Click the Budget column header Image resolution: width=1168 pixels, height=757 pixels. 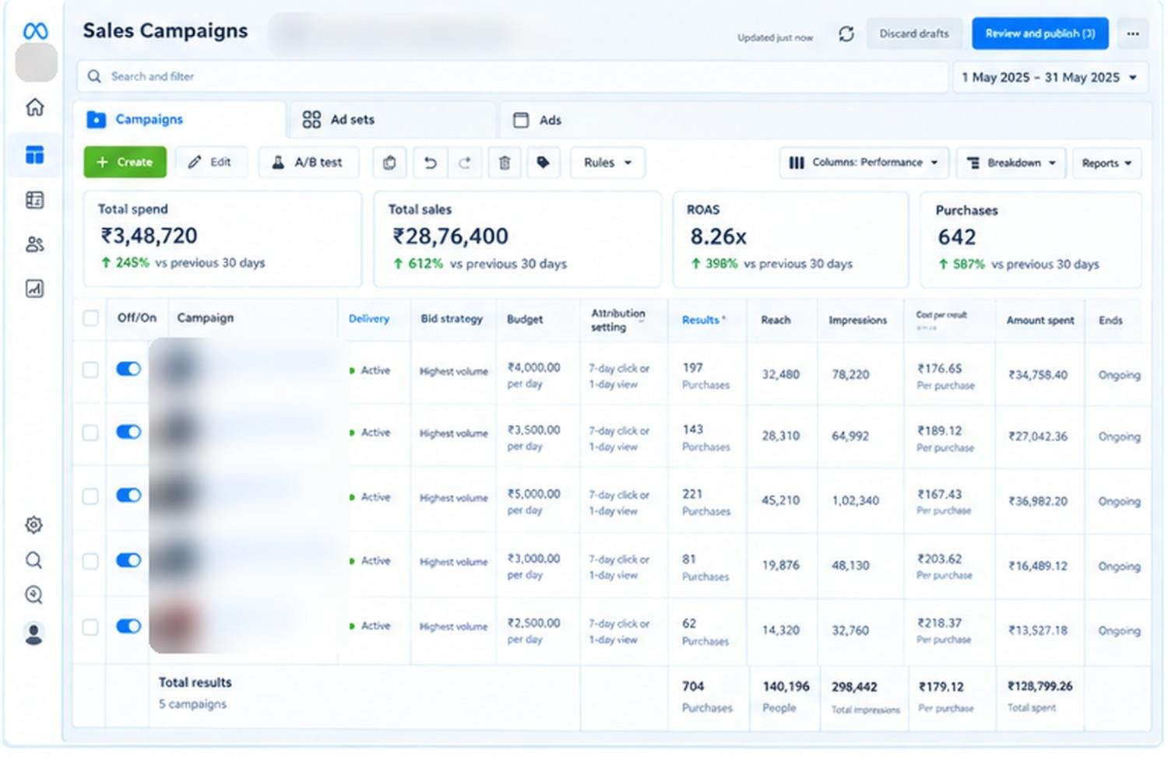click(x=525, y=319)
